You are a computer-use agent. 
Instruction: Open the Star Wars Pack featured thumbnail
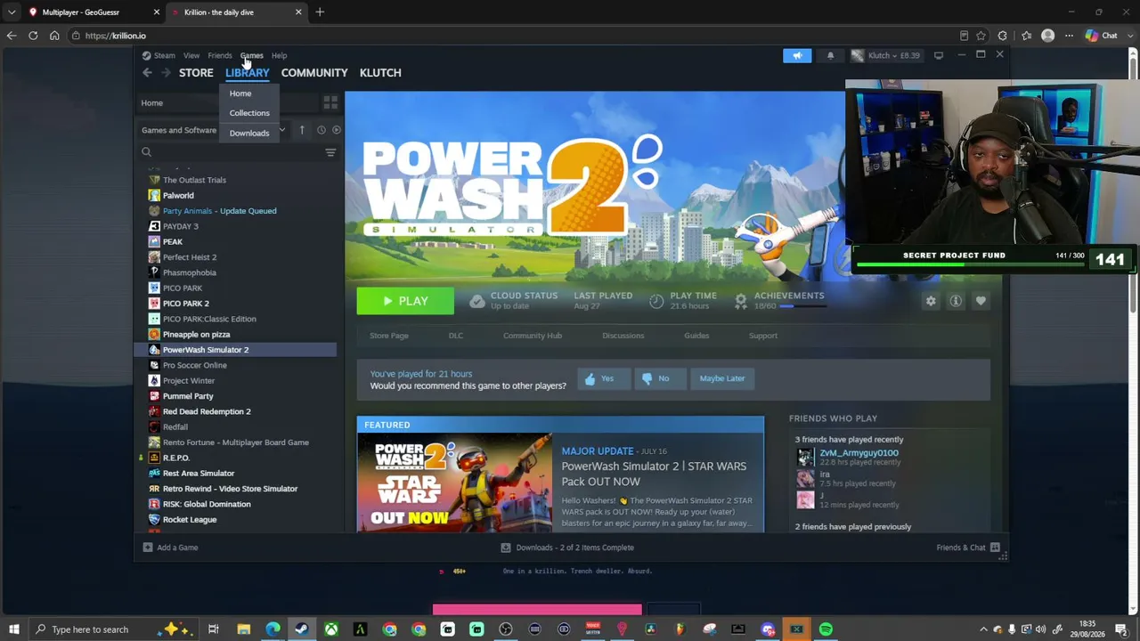pyautogui.click(x=455, y=483)
